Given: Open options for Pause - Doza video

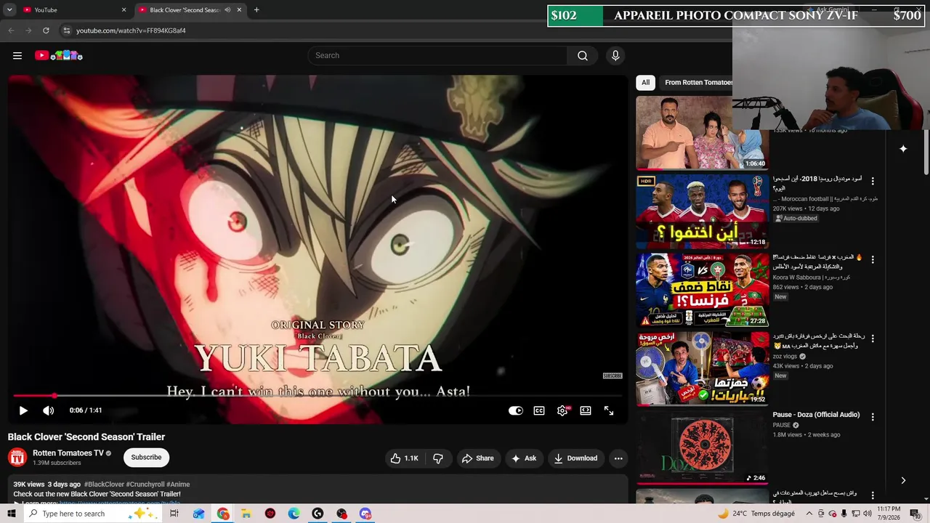Looking at the screenshot, I should pyautogui.click(x=873, y=417).
